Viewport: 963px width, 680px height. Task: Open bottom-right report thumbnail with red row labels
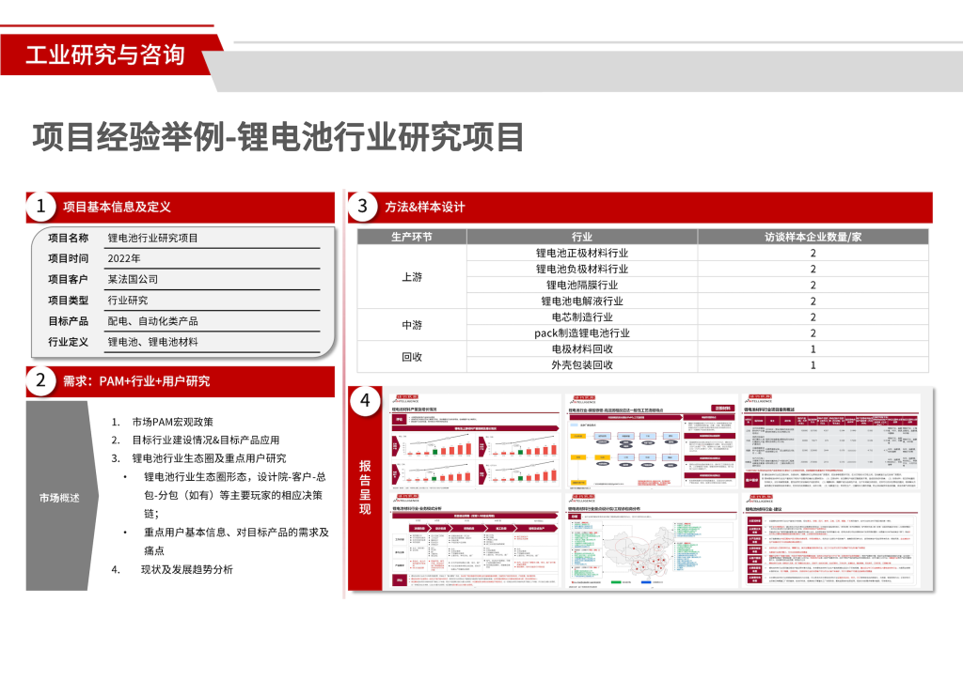tap(831, 541)
